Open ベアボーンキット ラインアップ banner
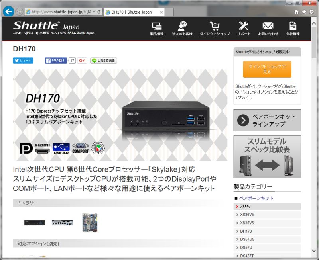The image size is (319, 260). point(267,120)
